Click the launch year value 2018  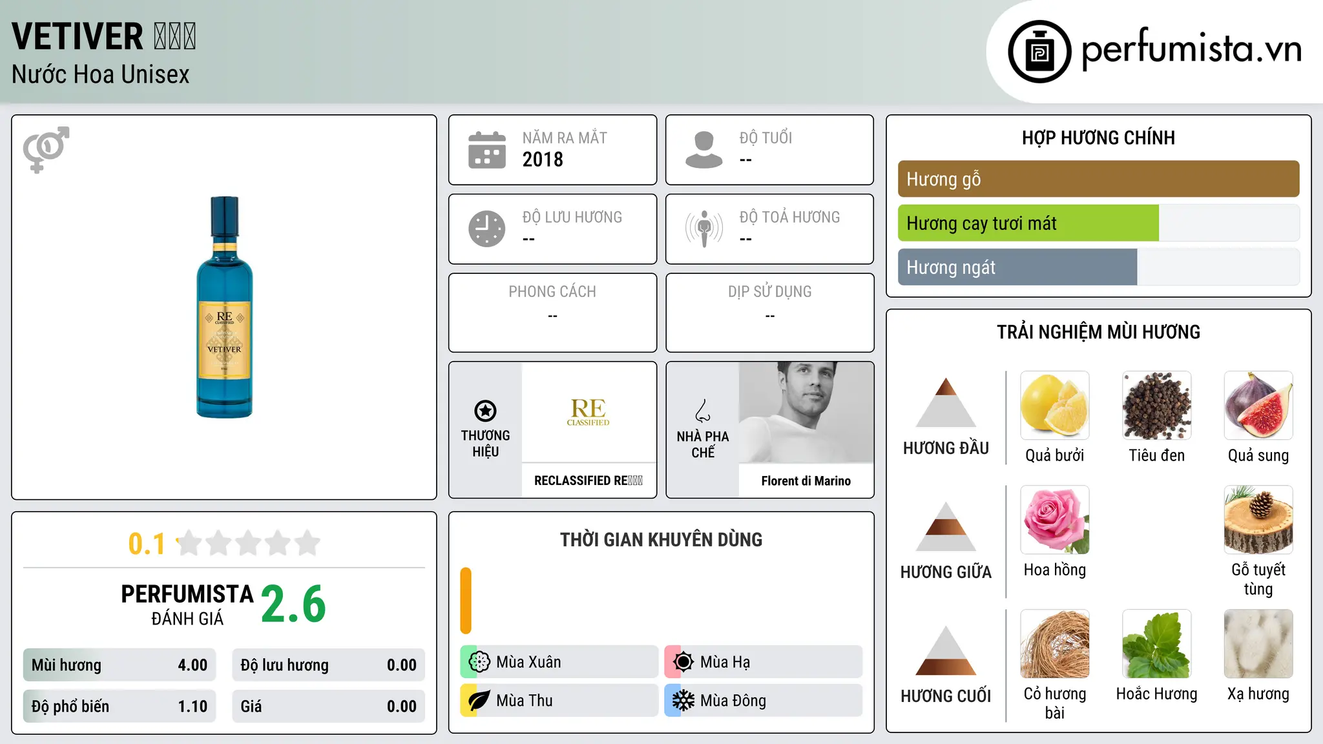coord(543,160)
